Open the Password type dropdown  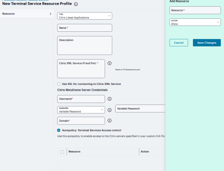(x=81, y=110)
